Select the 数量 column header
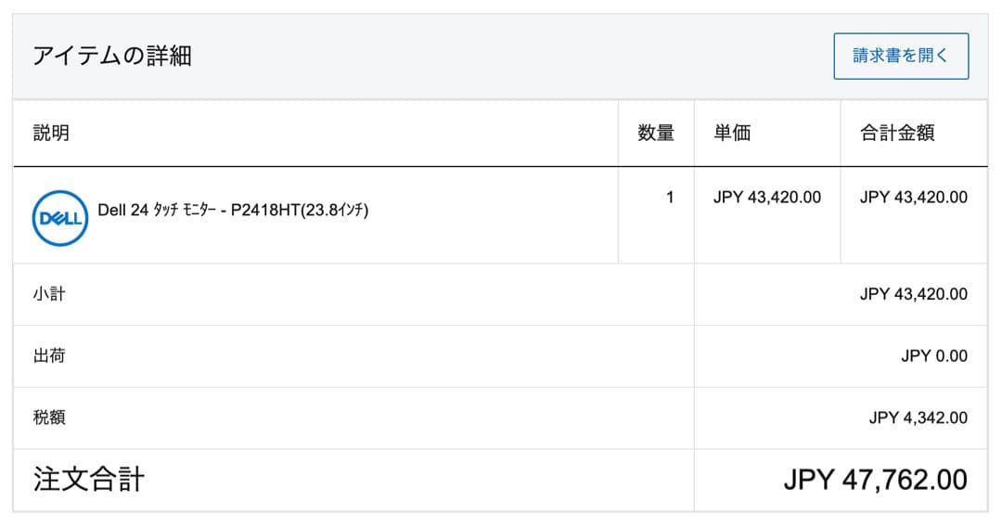 (x=656, y=133)
